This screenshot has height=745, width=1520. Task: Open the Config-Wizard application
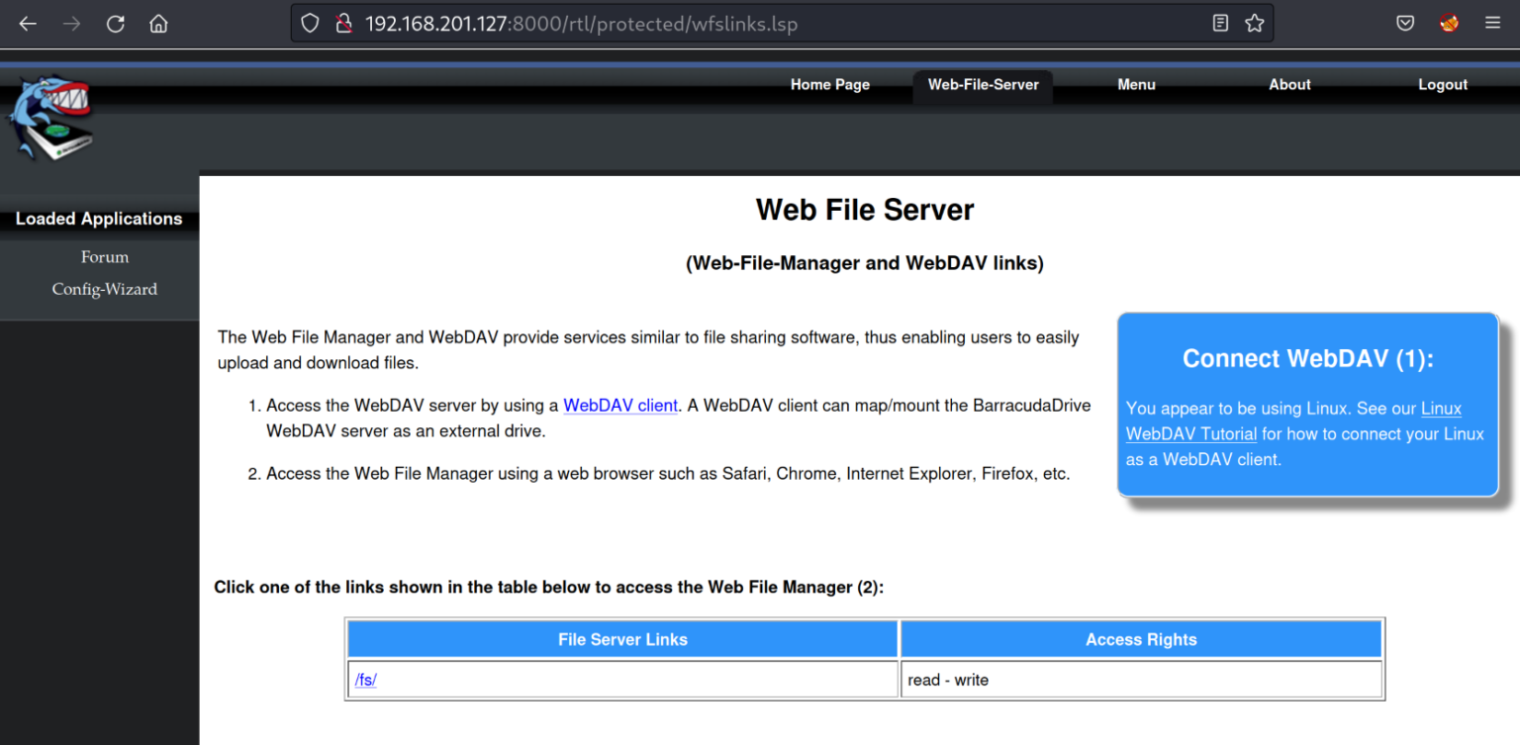point(105,290)
